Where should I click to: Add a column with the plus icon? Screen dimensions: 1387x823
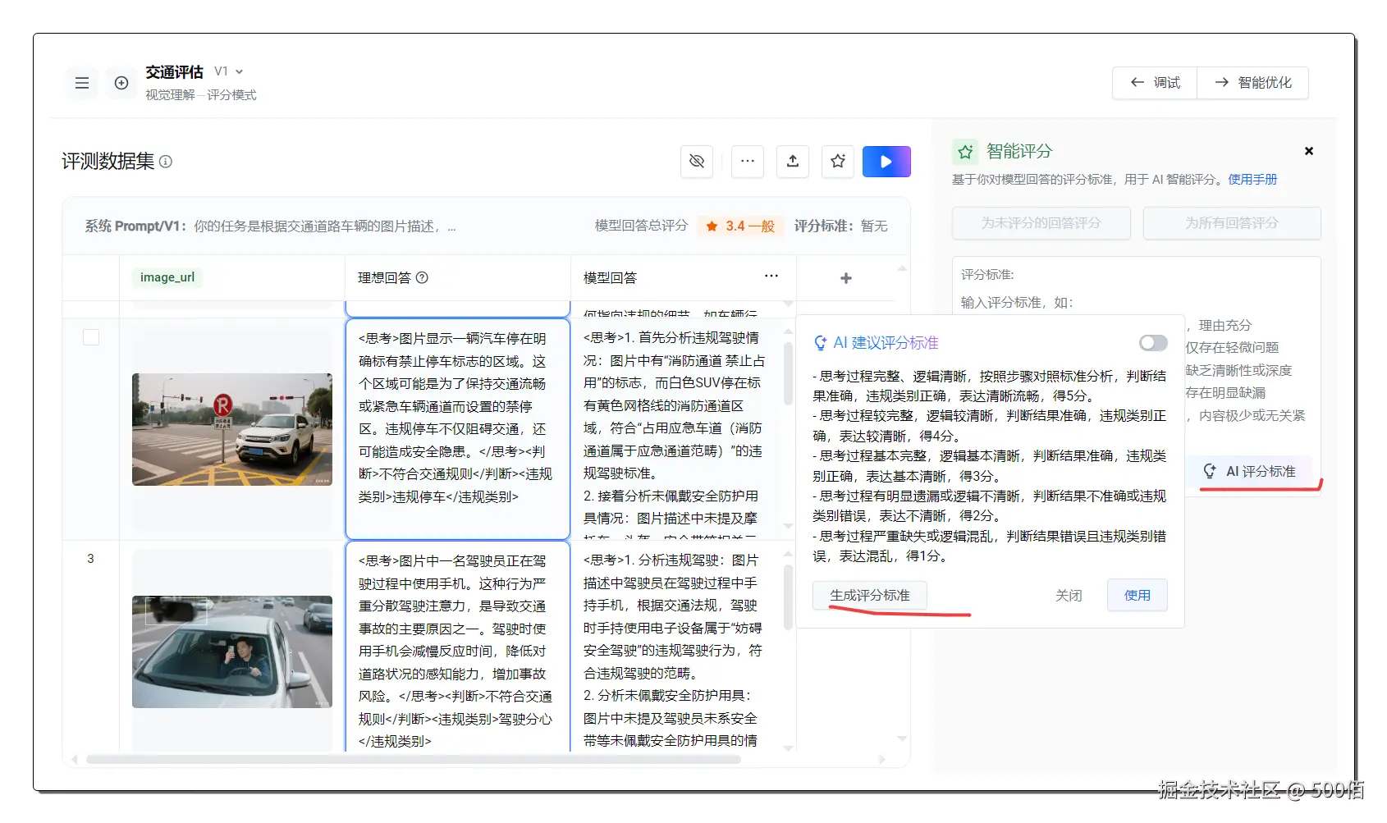pyautogui.click(x=846, y=278)
